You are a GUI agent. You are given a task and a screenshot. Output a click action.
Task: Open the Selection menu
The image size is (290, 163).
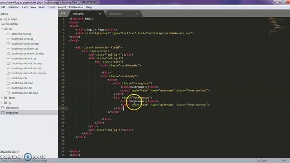click(x=14, y=7)
